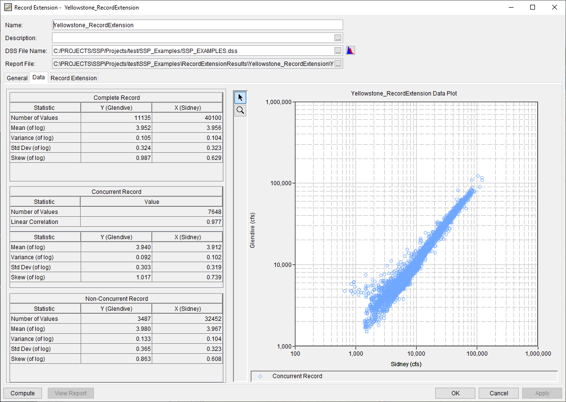This screenshot has height=402, width=566.
Task: Browse for a DSS file using its ellipsis button
Action: [x=338, y=50]
